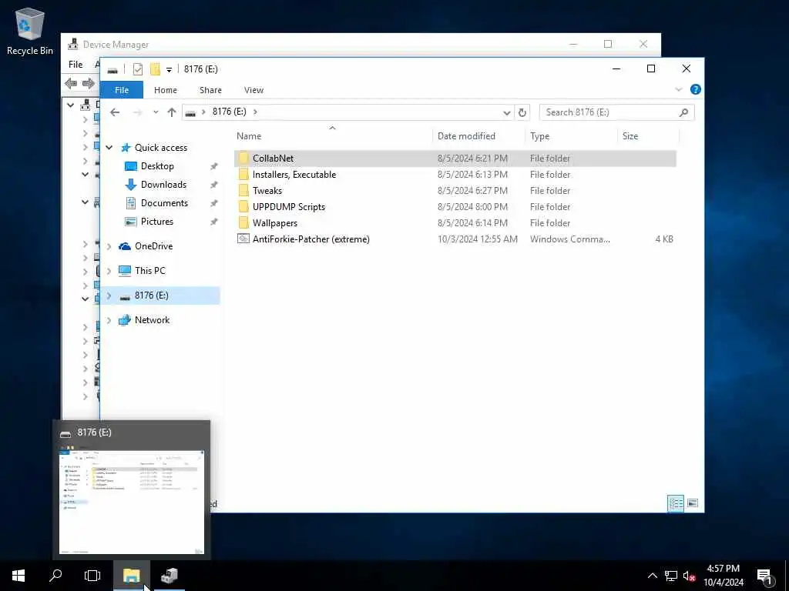Open Explorer help question mark icon
Image resolution: width=789 pixels, height=591 pixels.
click(x=696, y=89)
